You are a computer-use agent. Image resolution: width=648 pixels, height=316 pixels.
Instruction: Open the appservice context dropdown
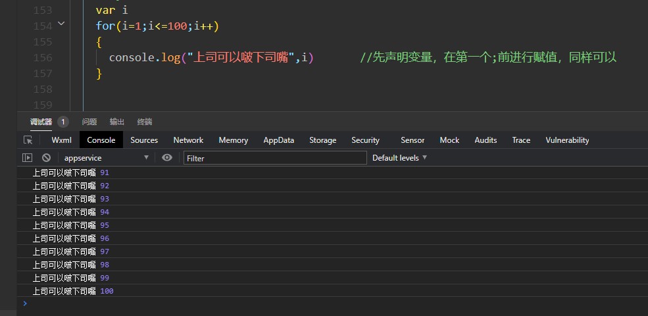tap(105, 157)
